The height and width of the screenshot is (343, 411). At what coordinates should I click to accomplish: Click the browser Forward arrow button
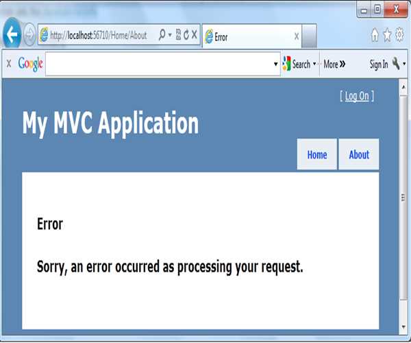pos(29,34)
